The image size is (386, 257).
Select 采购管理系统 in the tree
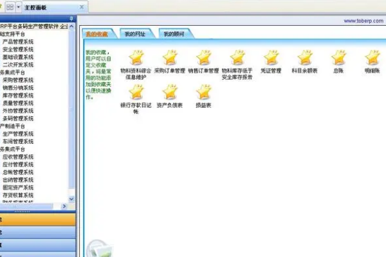pyautogui.click(x=18, y=80)
